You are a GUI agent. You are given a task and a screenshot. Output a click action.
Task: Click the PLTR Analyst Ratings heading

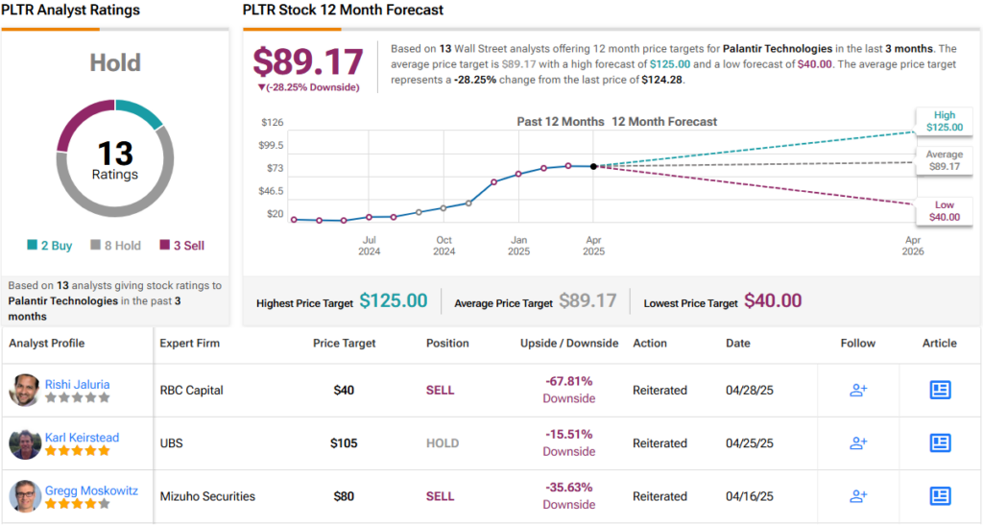70,10
